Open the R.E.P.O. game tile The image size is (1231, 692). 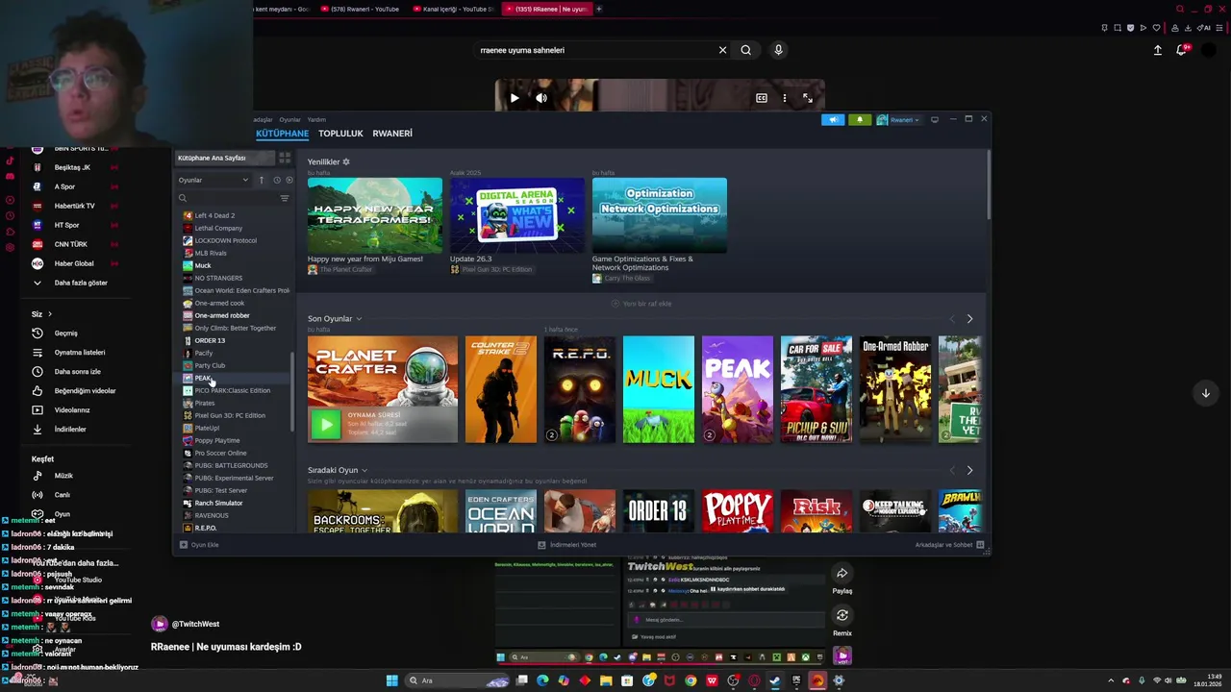pos(580,389)
